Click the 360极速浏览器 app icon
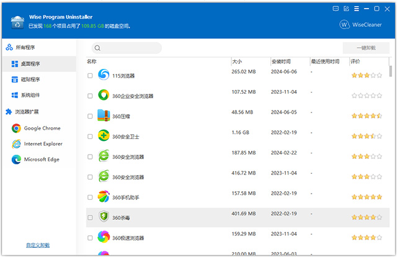 point(104,237)
